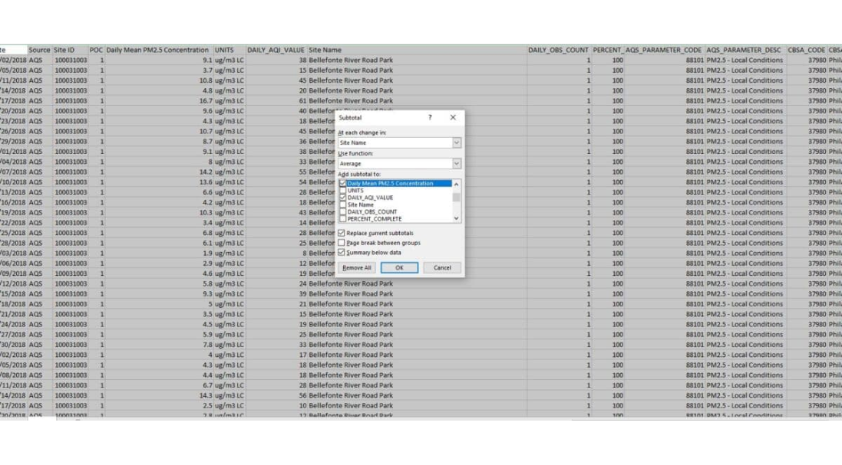Select the UNITS header cell
Viewport: 842px width, 465px height.
(x=229, y=50)
